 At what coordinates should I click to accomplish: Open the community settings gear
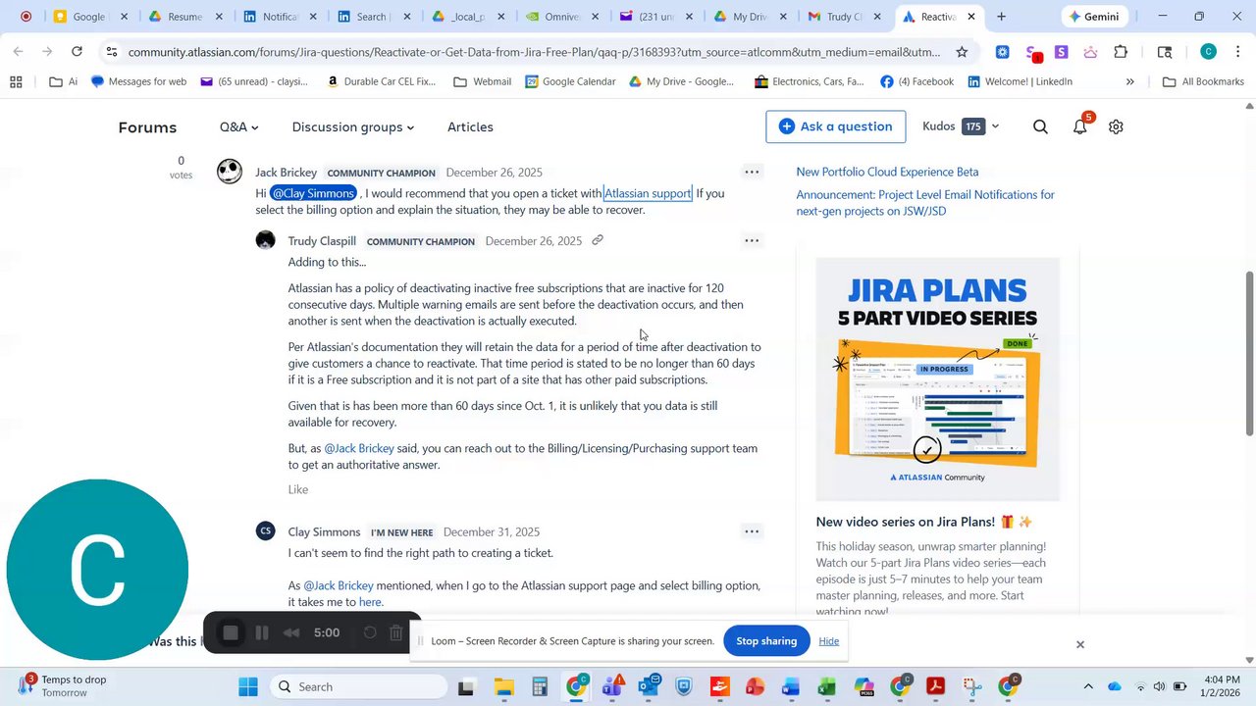pyautogui.click(x=1116, y=126)
